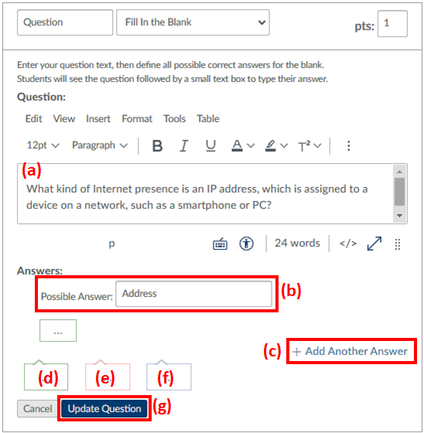Expand the Paragraph block format dropdown

coord(100,145)
